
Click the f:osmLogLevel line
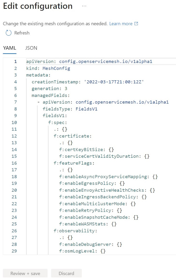coord(82,251)
